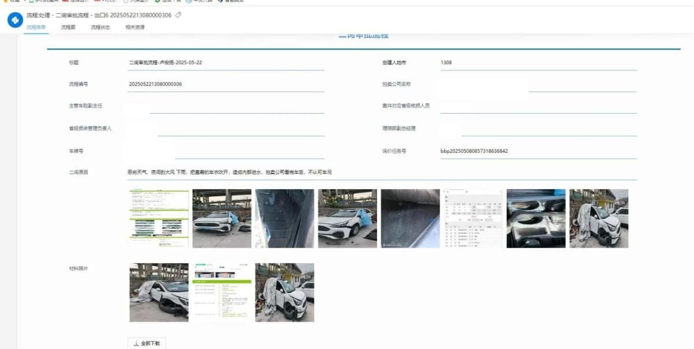The width and height of the screenshot is (694, 349).
Task: Select the 询价任务号 field
Action: click(x=538, y=151)
